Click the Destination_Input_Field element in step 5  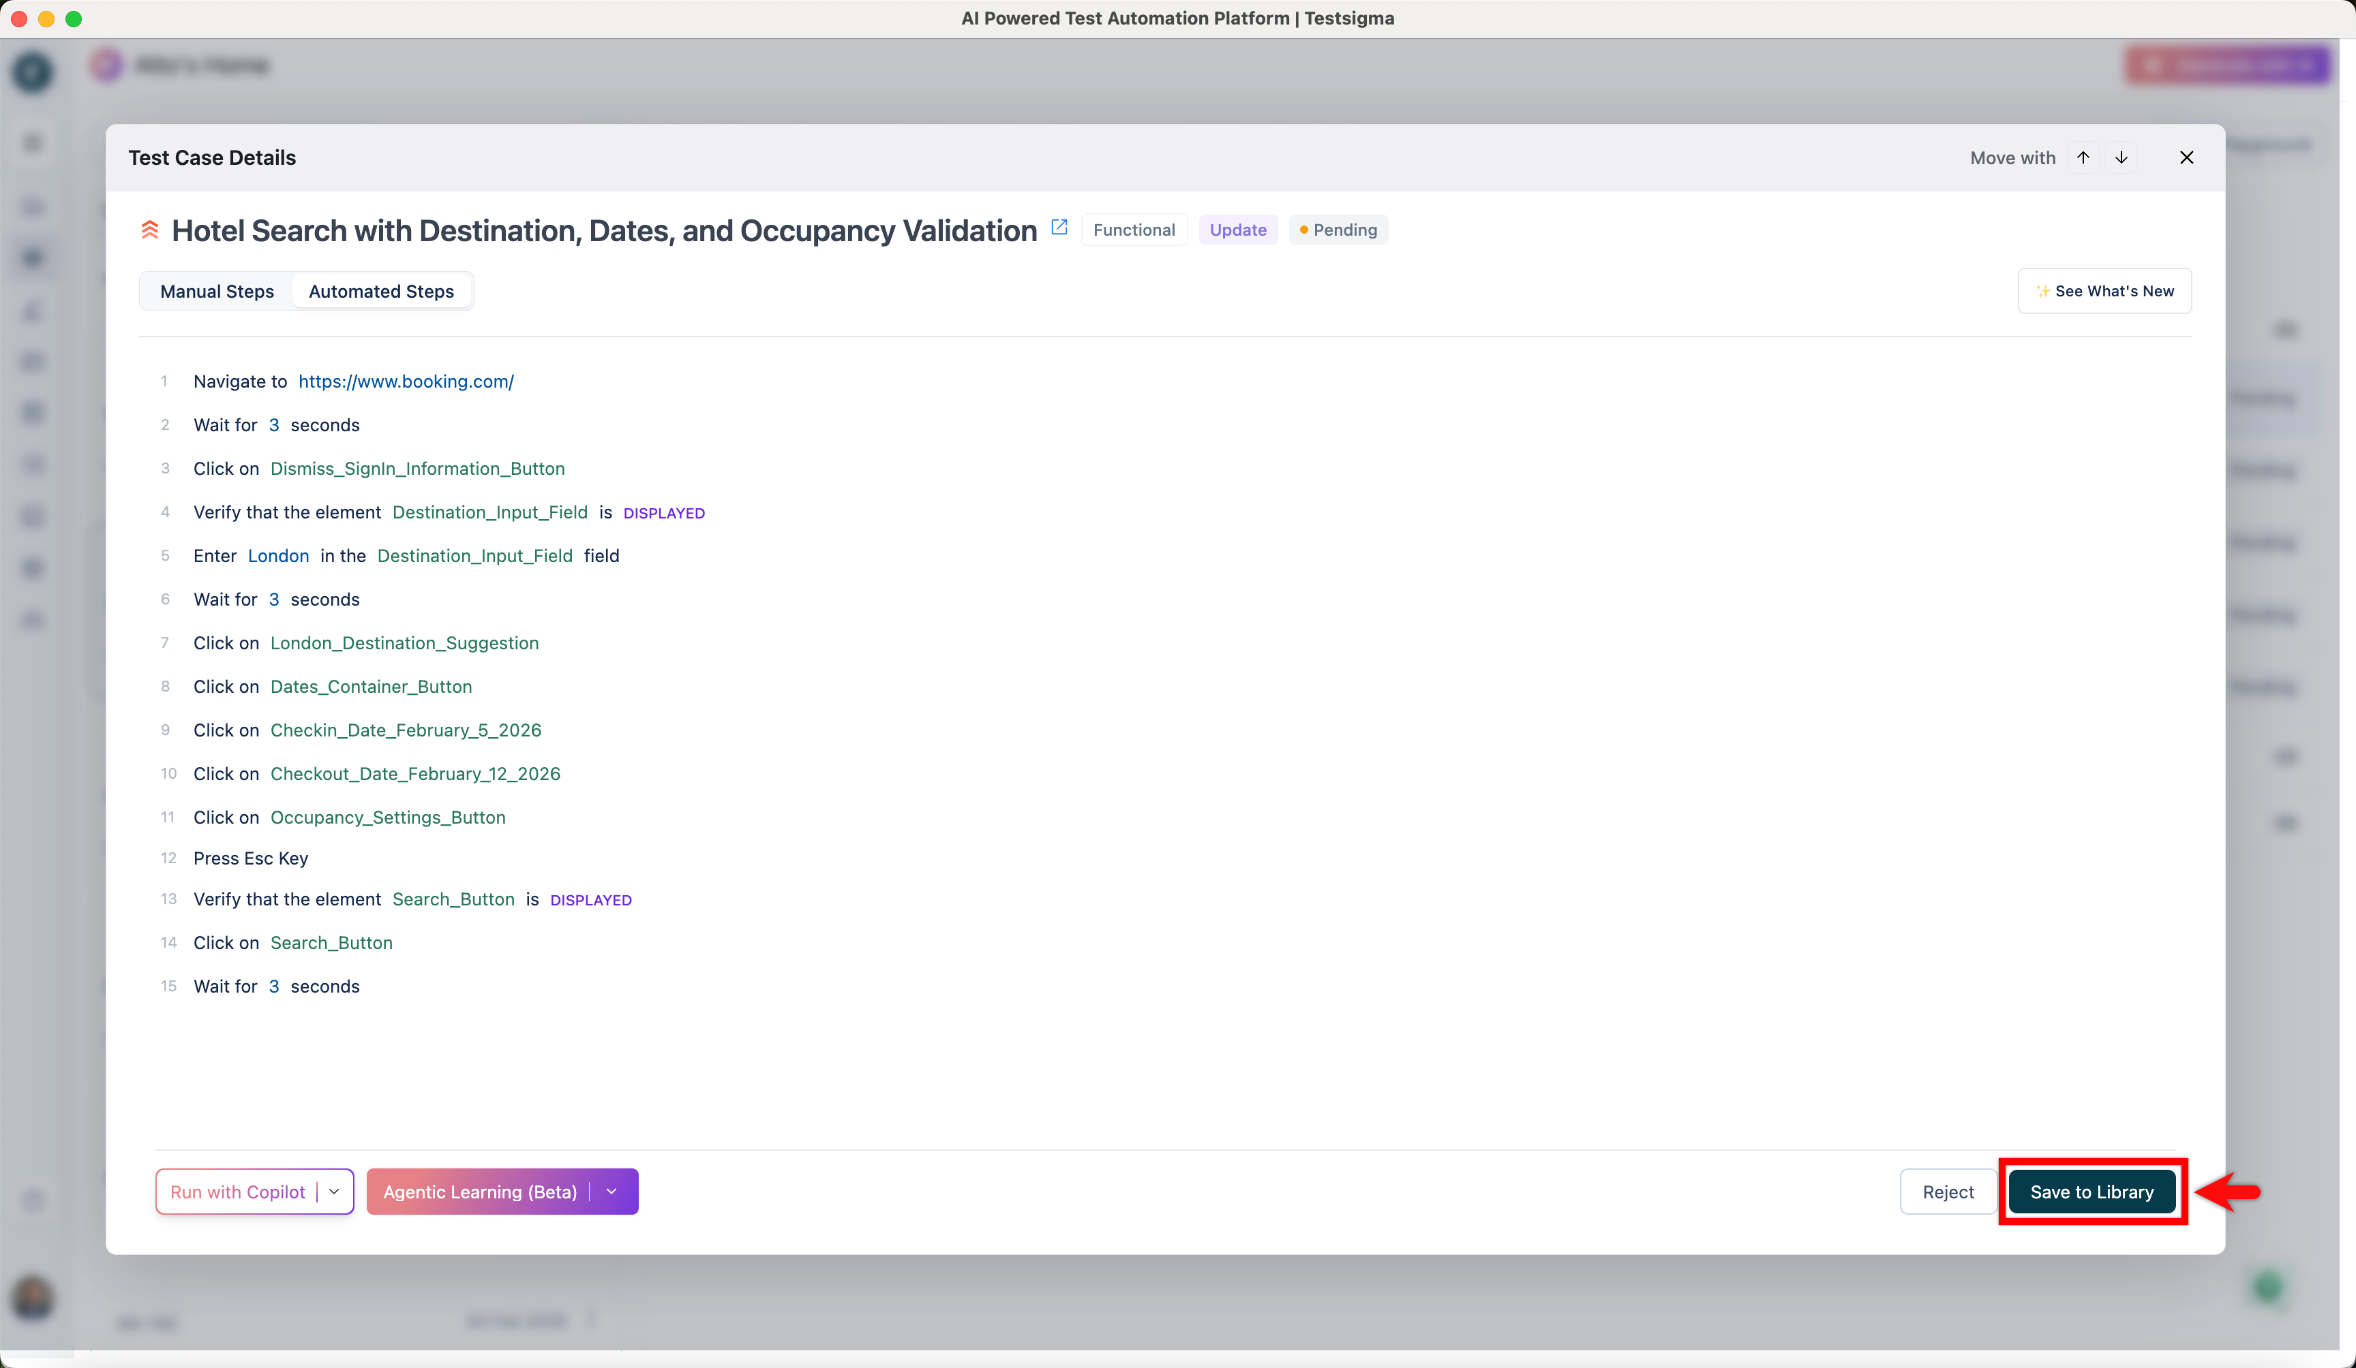[x=475, y=556]
